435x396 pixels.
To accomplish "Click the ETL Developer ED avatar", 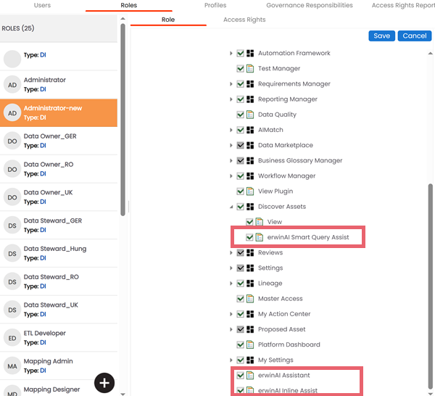I will 12,338.
